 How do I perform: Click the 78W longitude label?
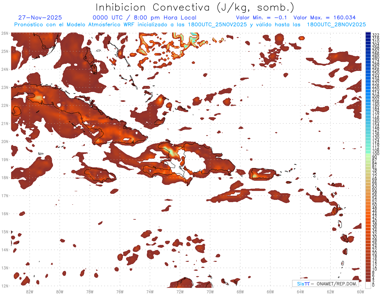90,292
